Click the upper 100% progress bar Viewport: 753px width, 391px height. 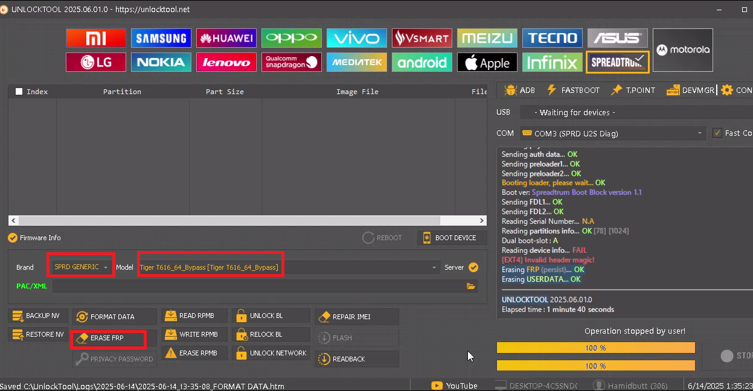pyautogui.click(x=595, y=348)
